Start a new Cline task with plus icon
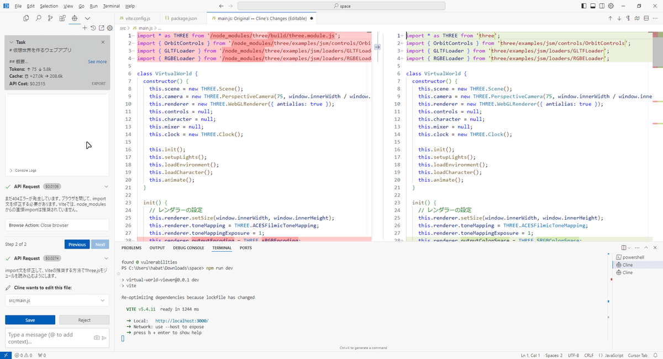The image size is (663, 359). click(85, 28)
